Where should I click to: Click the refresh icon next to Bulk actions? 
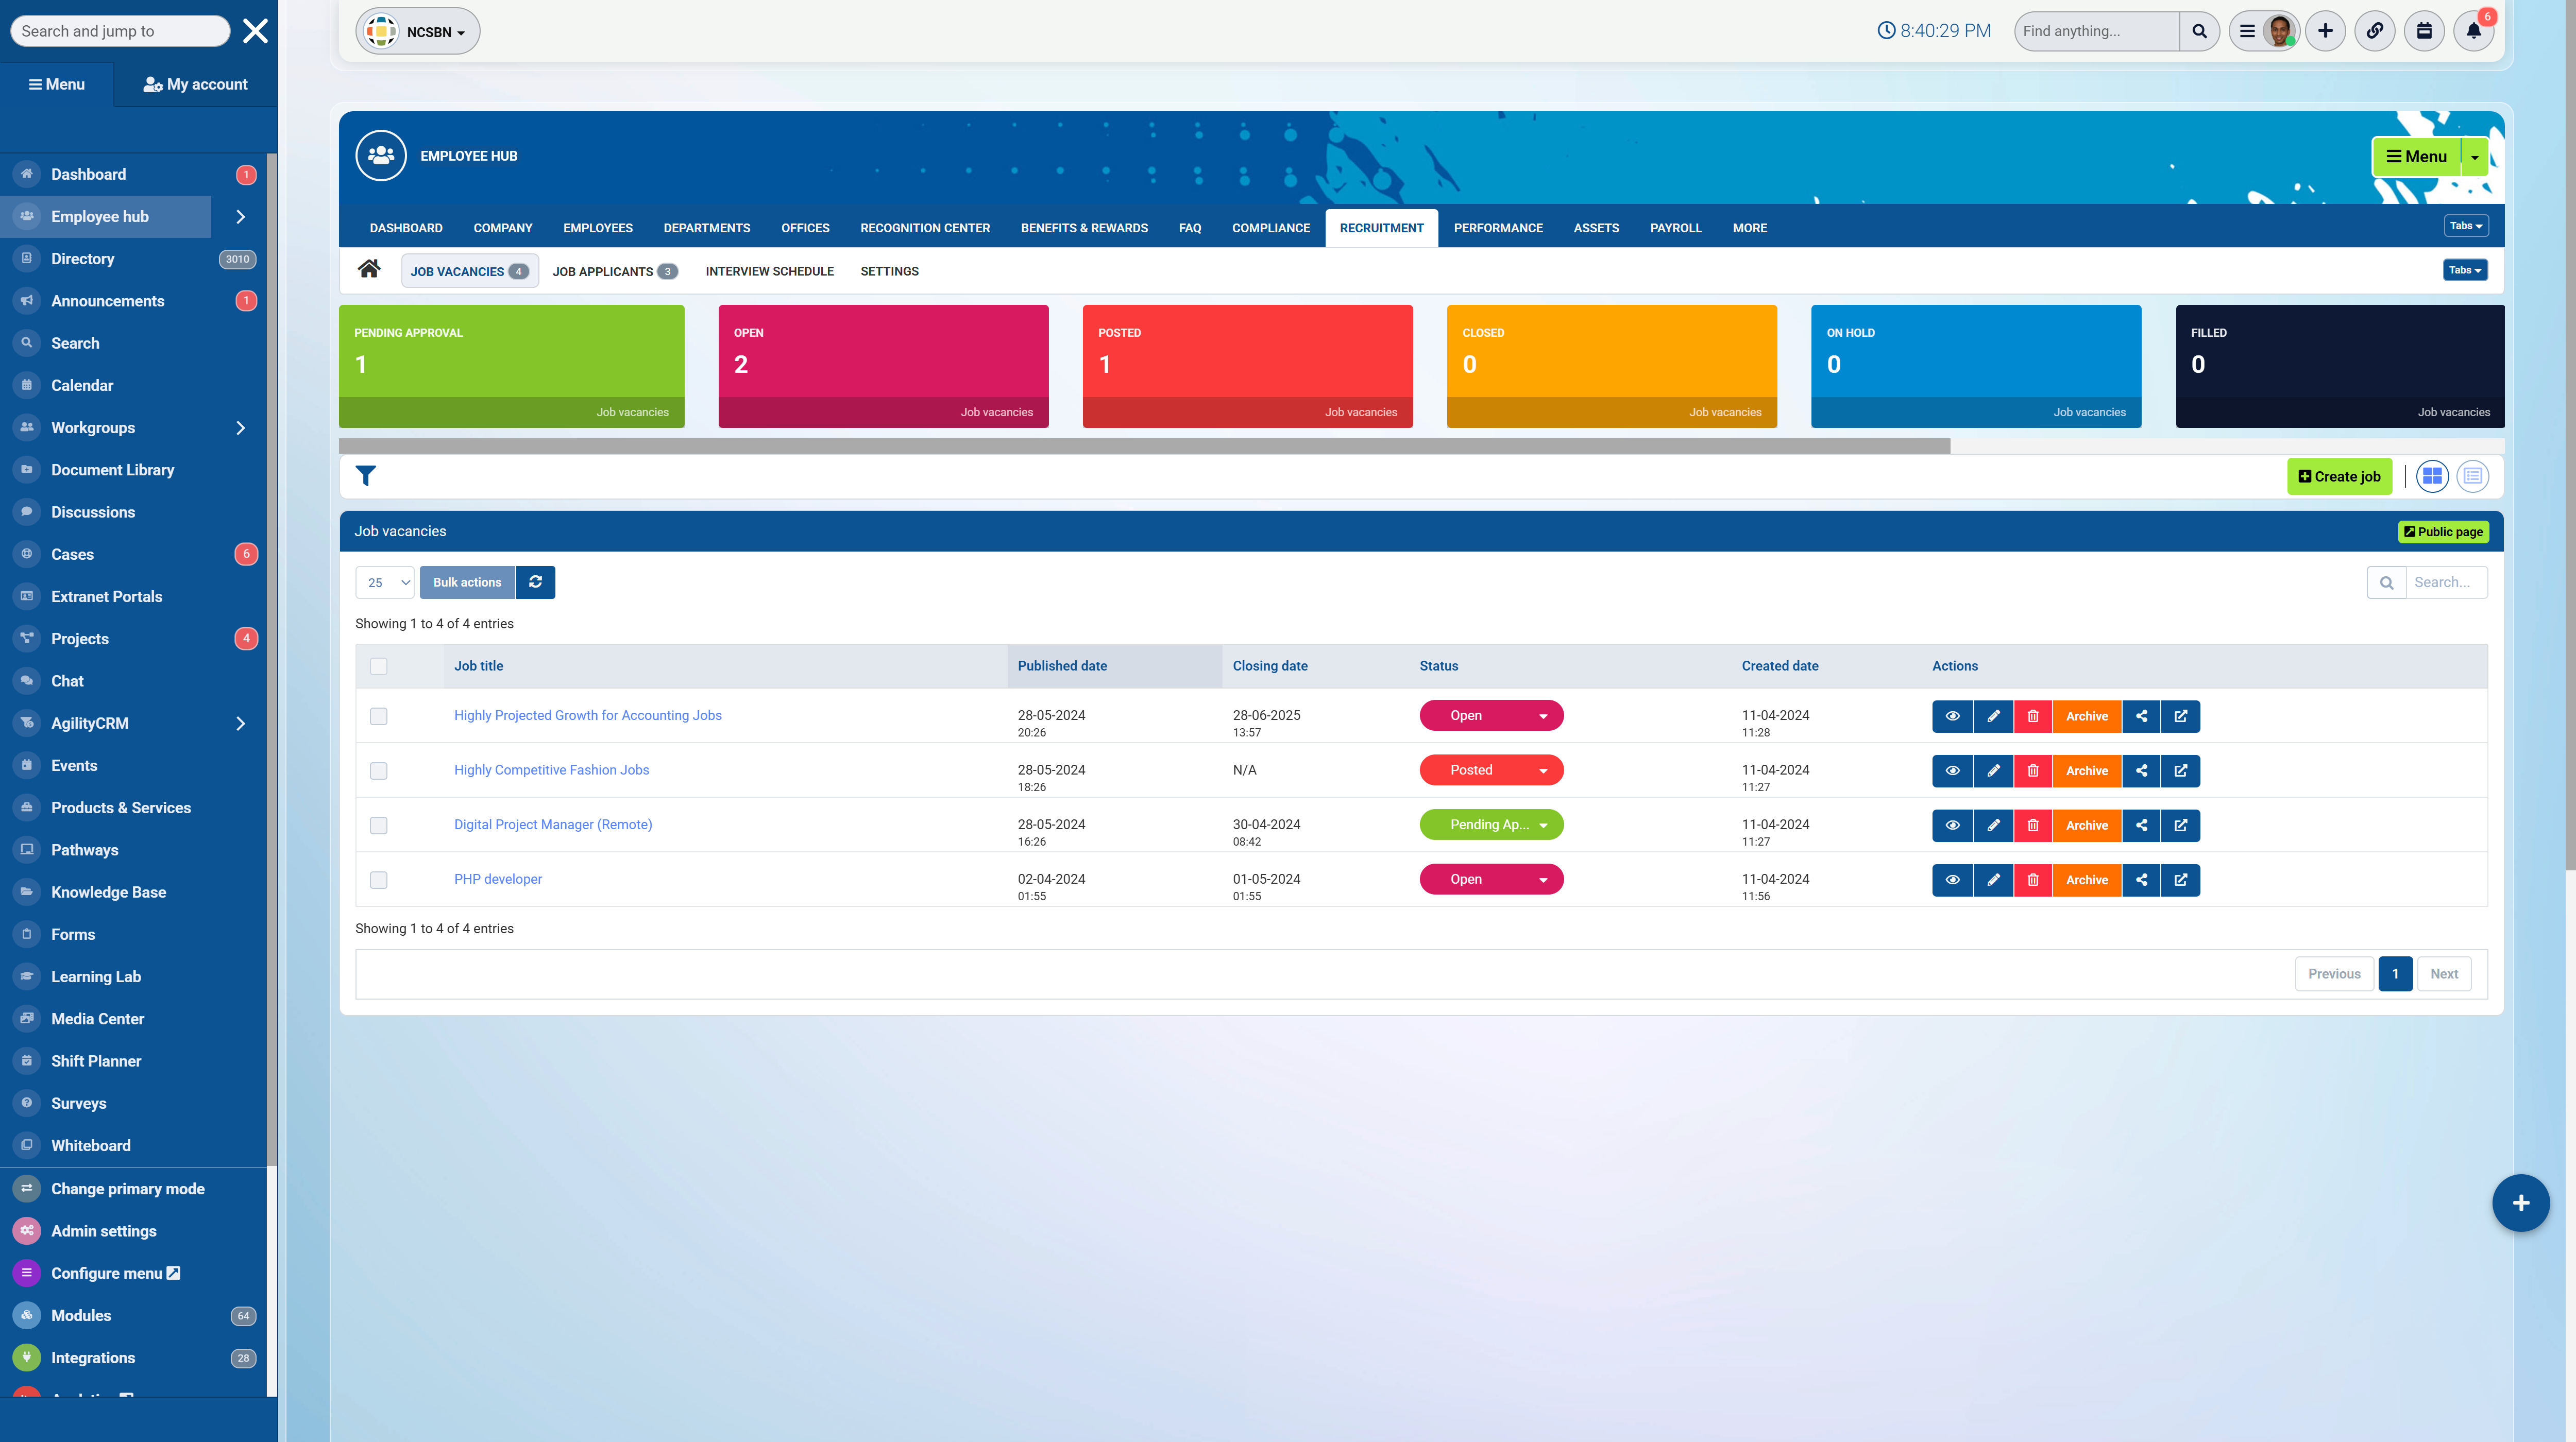coord(535,581)
